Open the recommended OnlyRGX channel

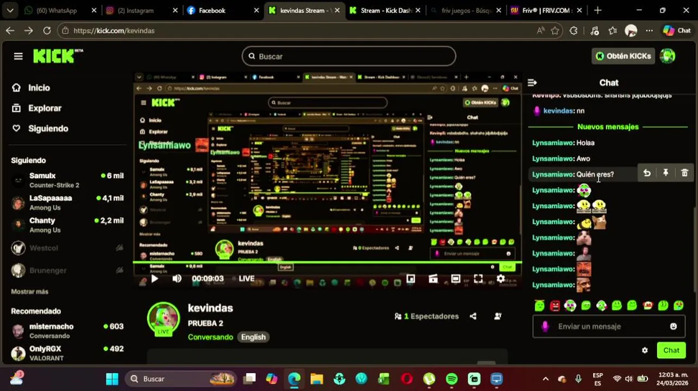[x=68, y=353]
